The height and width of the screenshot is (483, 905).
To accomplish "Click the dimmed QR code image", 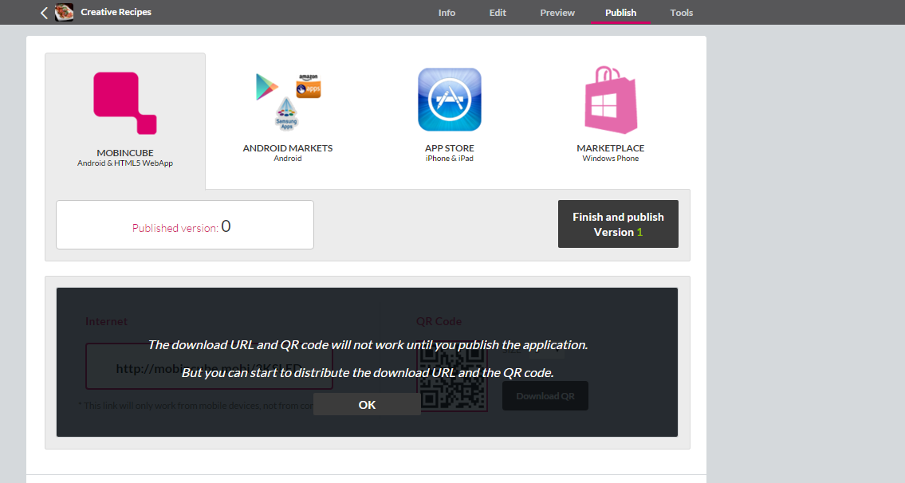I will [x=453, y=375].
